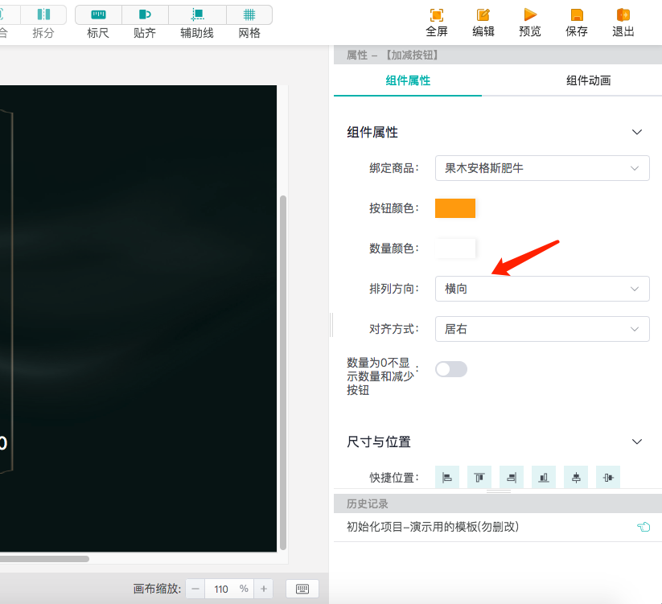Click the restore icon next to 初始化项目 history record
This screenshot has width=662, height=604.
click(x=643, y=527)
